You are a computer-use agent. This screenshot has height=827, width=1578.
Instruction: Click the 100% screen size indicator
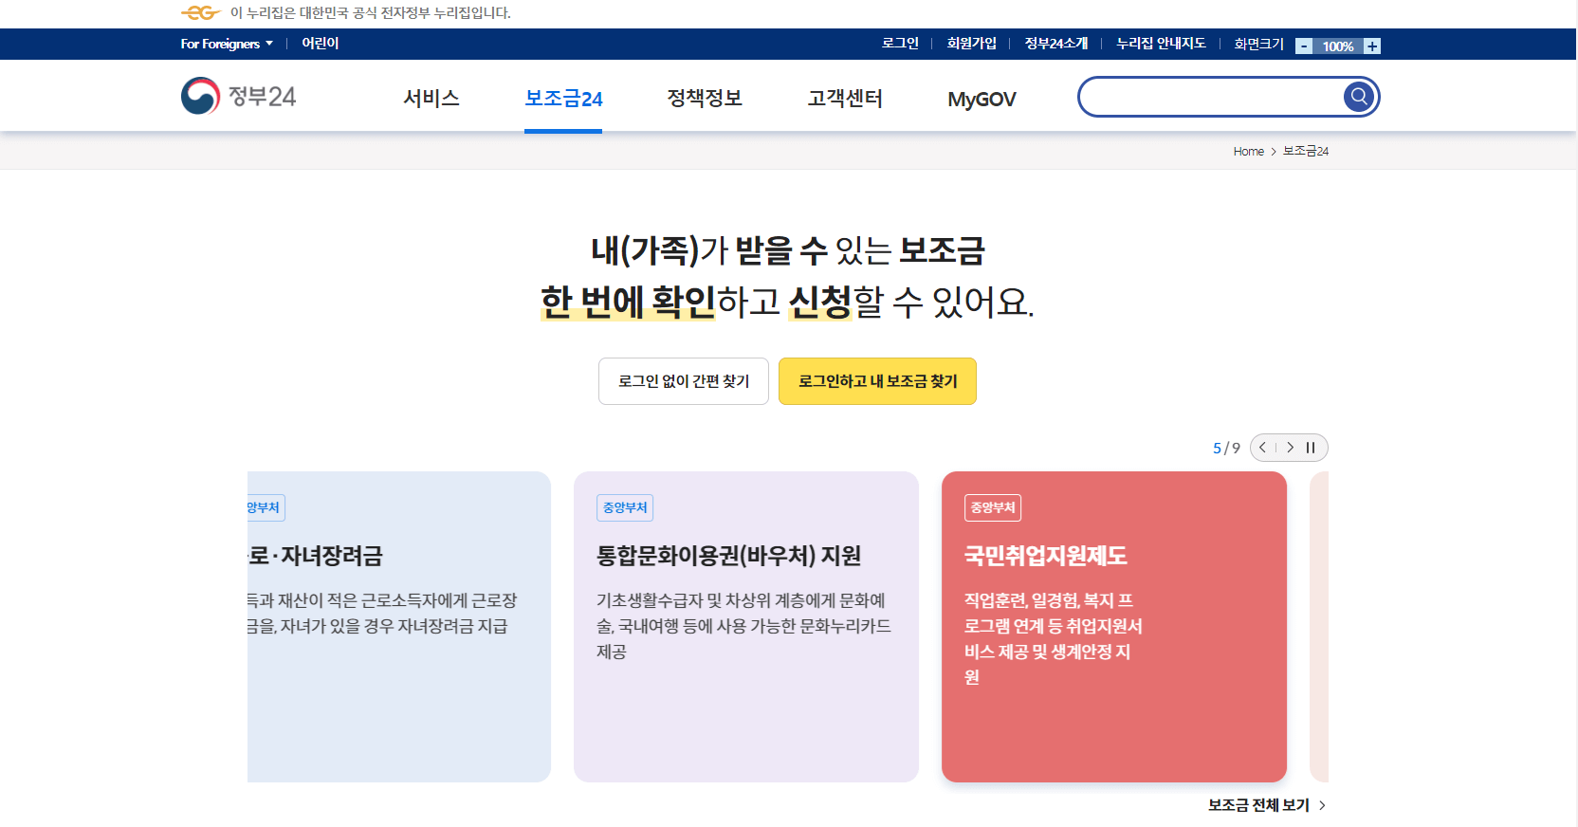1338,46
